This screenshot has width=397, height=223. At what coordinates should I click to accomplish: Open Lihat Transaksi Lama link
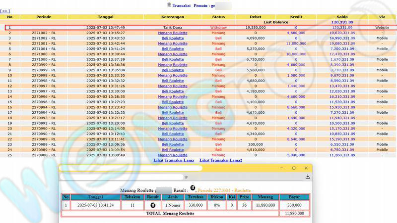[x=173, y=160]
